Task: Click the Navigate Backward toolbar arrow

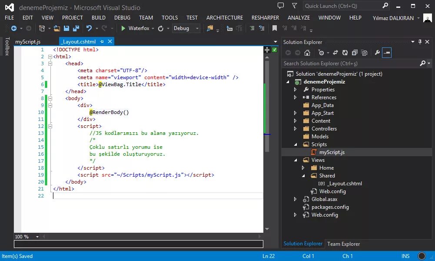Action: 13,28
